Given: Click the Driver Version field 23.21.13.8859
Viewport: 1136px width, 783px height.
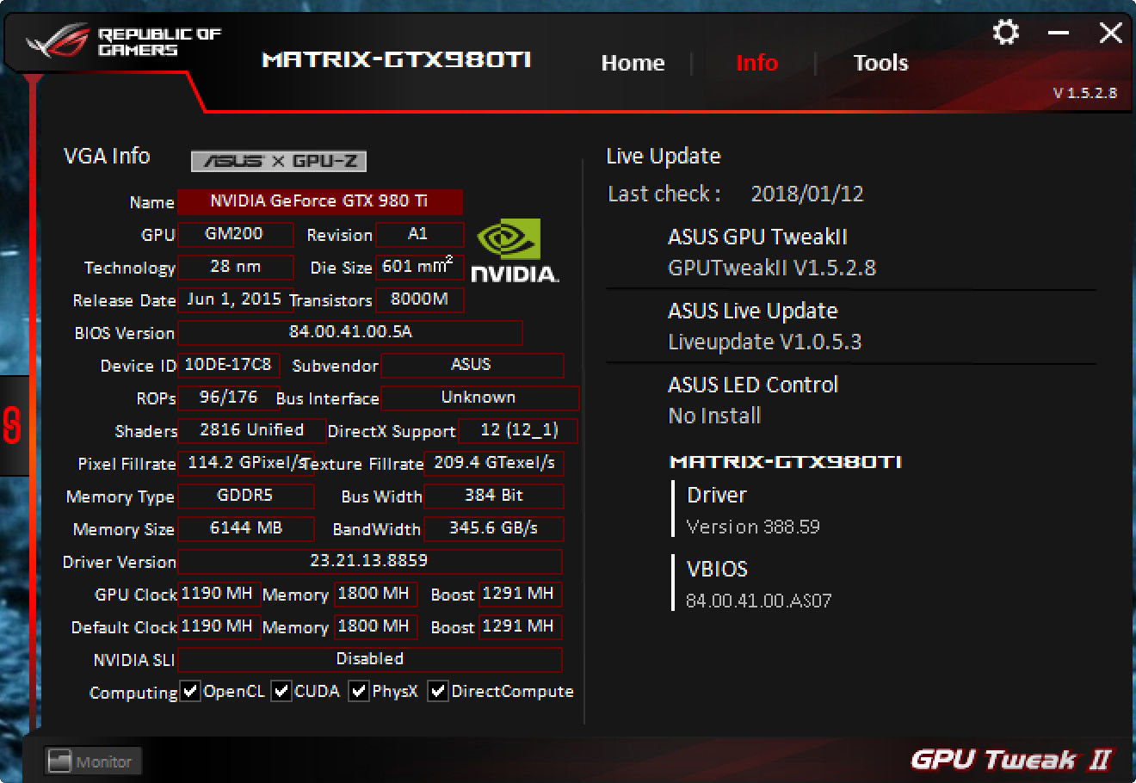Looking at the screenshot, I should point(369,561).
